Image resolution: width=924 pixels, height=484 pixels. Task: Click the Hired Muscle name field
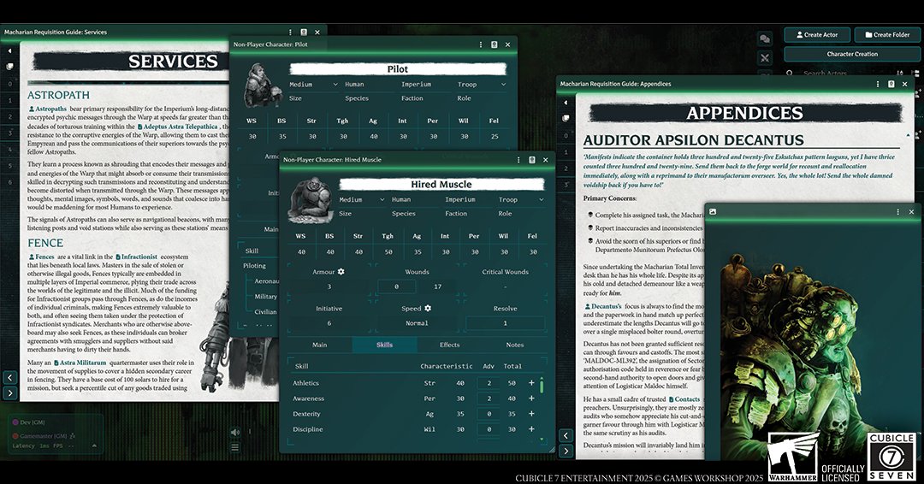[x=441, y=185]
